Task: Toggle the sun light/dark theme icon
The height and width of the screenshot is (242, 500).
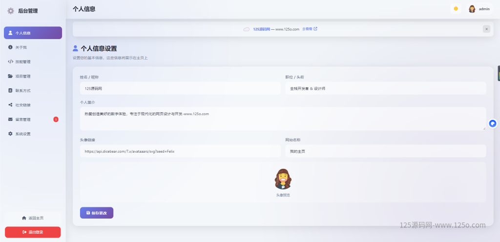Action: point(456,9)
